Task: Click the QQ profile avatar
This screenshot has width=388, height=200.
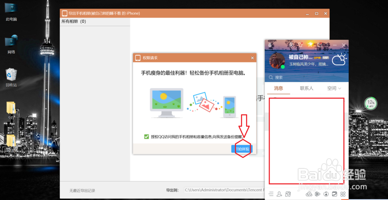Action: [x=277, y=61]
